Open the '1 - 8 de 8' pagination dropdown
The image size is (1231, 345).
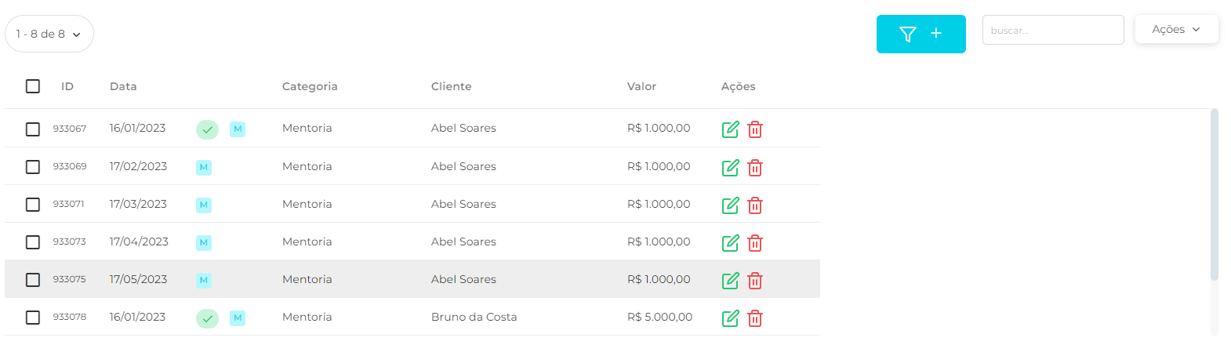(x=49, y=34)
